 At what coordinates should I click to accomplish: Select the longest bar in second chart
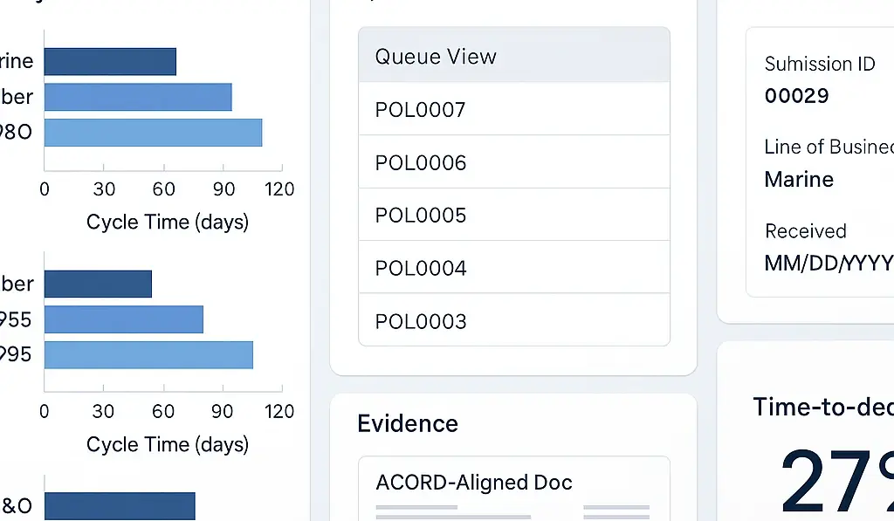coord(148,355)
